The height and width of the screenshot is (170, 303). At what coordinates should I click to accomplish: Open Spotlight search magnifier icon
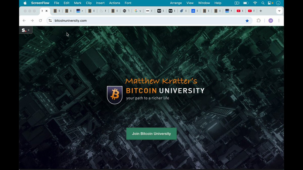tap(263, 3)
